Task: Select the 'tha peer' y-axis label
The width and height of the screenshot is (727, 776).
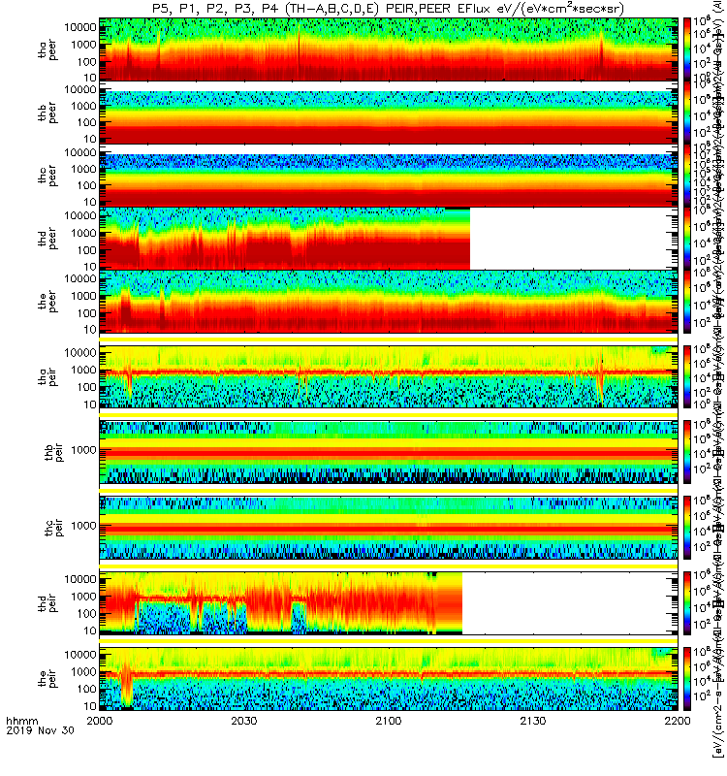Action: (x=47, y=50)
